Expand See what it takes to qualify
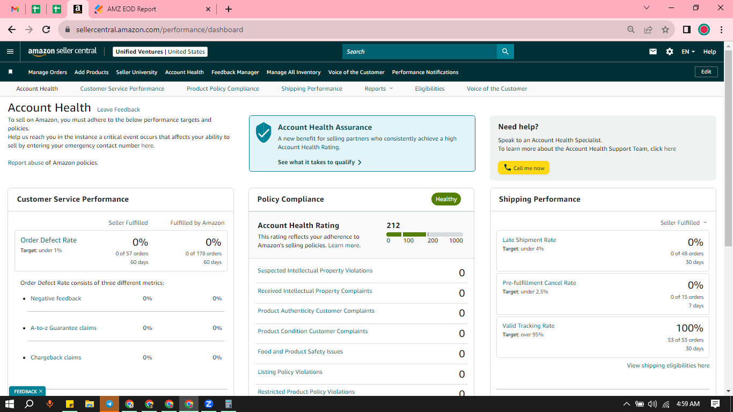The height and width of the screenshot is (412, 733). pyautogui.click(x=320, y=162)
